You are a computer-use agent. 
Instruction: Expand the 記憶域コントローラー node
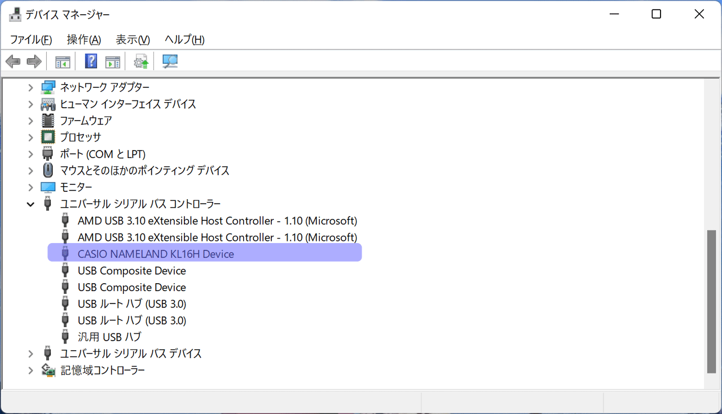click(x=31, y=371)
